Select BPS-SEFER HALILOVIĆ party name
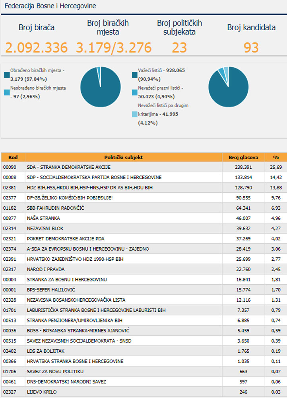The width and height of the screenshot is (287, 398). click(x=51, y=290)
